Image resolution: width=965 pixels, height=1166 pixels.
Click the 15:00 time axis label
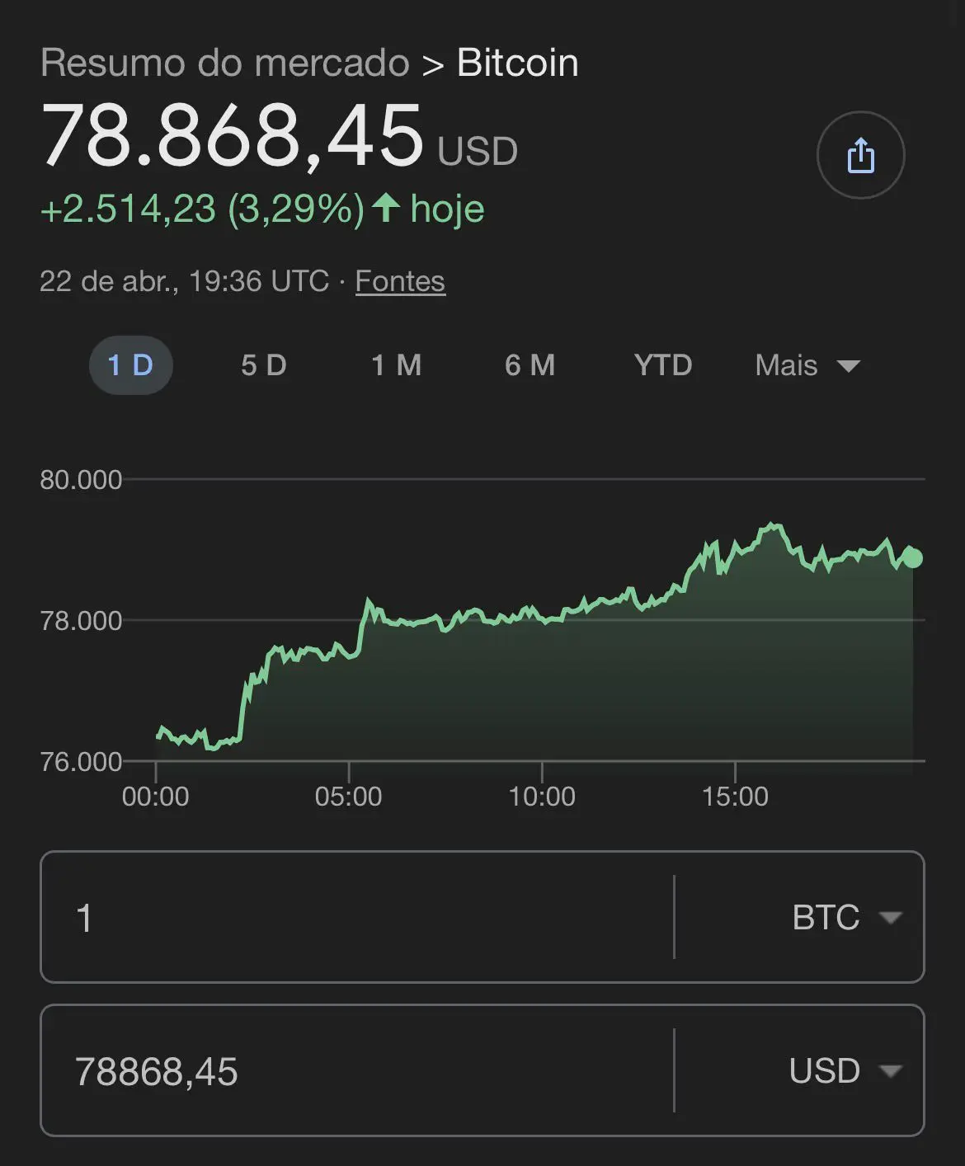[734, 796]
